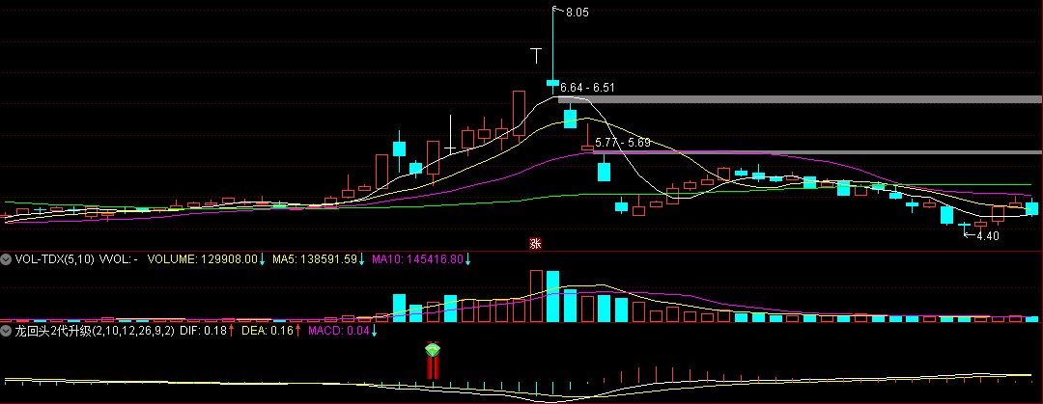
Task: Click the DIF: 0.18 readout
Action: tap(203, 331)
